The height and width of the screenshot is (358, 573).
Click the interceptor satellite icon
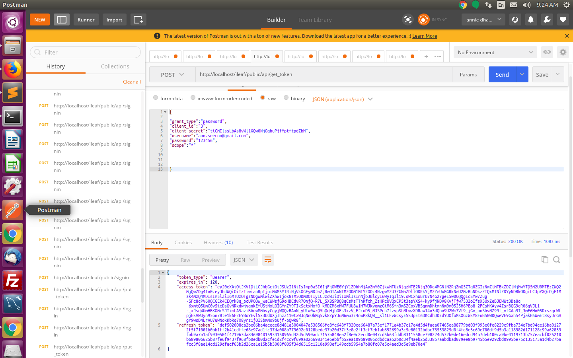point(408,19)
